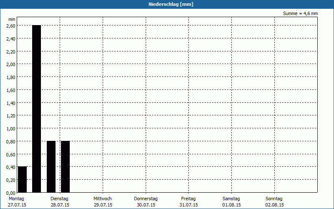The image size is (334, 209).
Task: Click the 0,40 y-axis value
Action: pyautogui.click(x=11, y=167)
